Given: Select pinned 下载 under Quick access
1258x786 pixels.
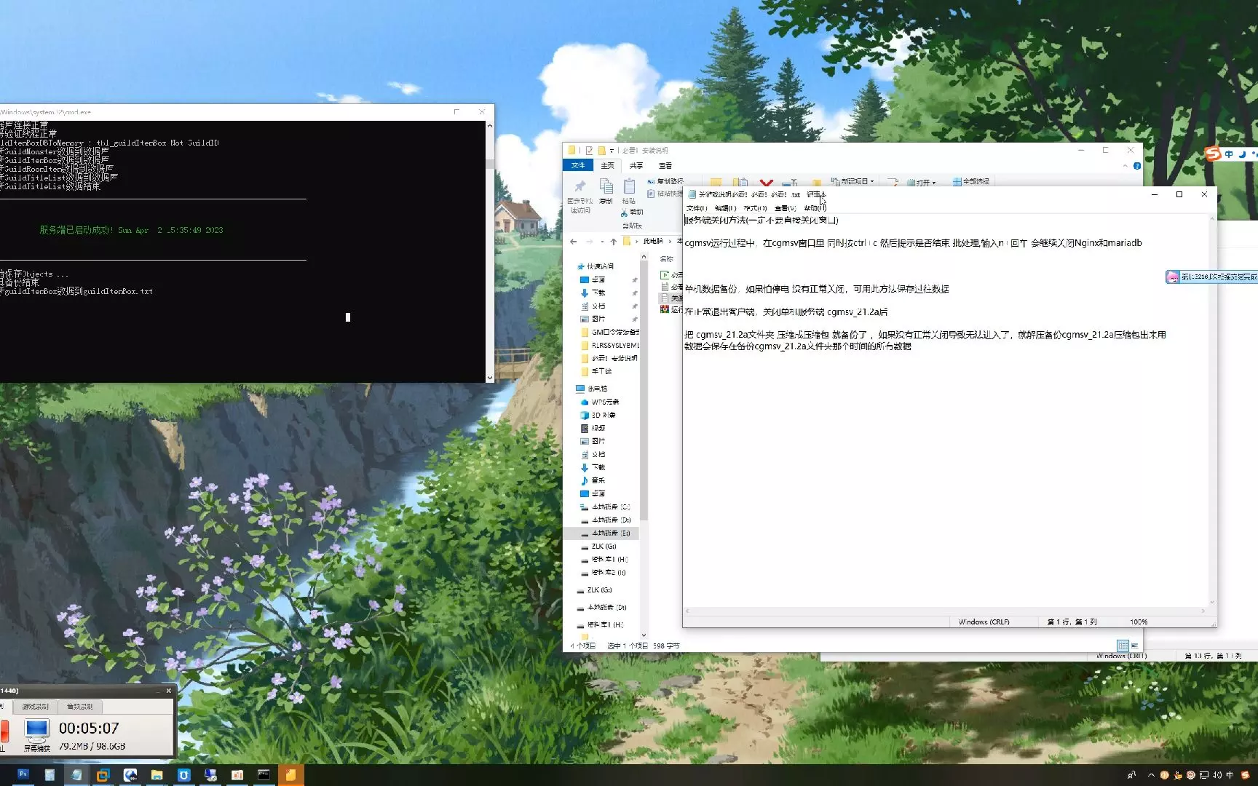Looking at the screenshot, I should pos(598,293).
